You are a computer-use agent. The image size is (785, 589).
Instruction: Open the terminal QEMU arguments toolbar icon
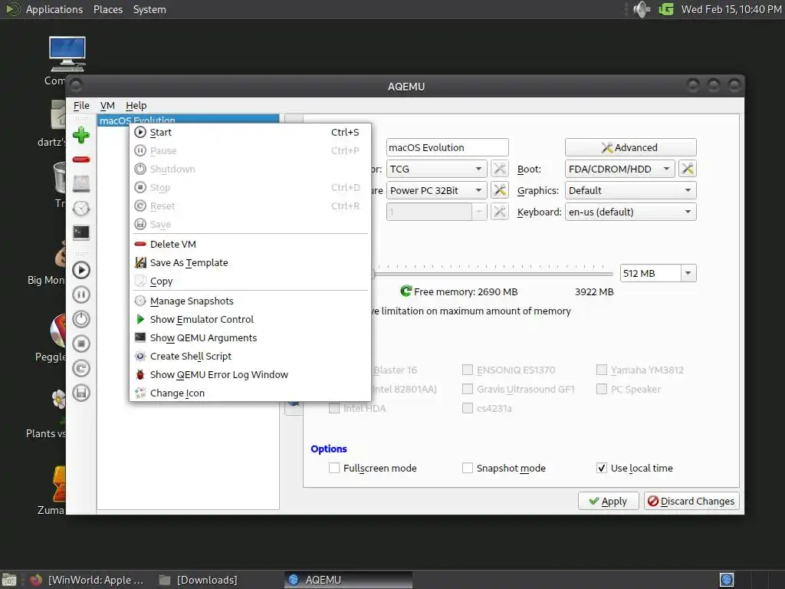[81, 232]
